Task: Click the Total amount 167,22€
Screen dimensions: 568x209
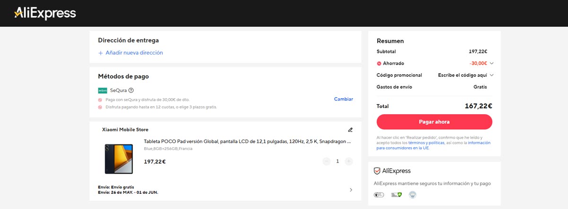Action: (479, 106)
